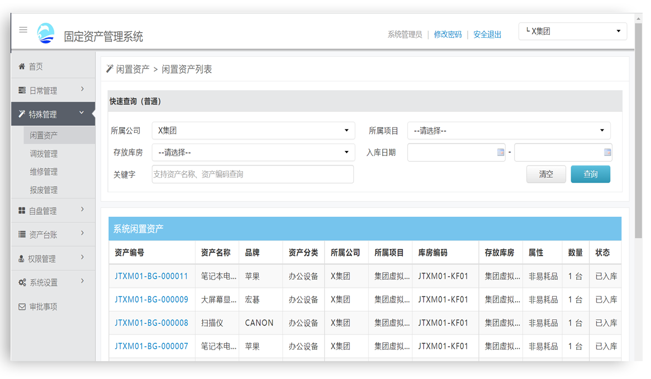The height and width of the screenshot is (379, 651).
Task: Open the 所属项目 dropdown
Action: tap(508, 130)
